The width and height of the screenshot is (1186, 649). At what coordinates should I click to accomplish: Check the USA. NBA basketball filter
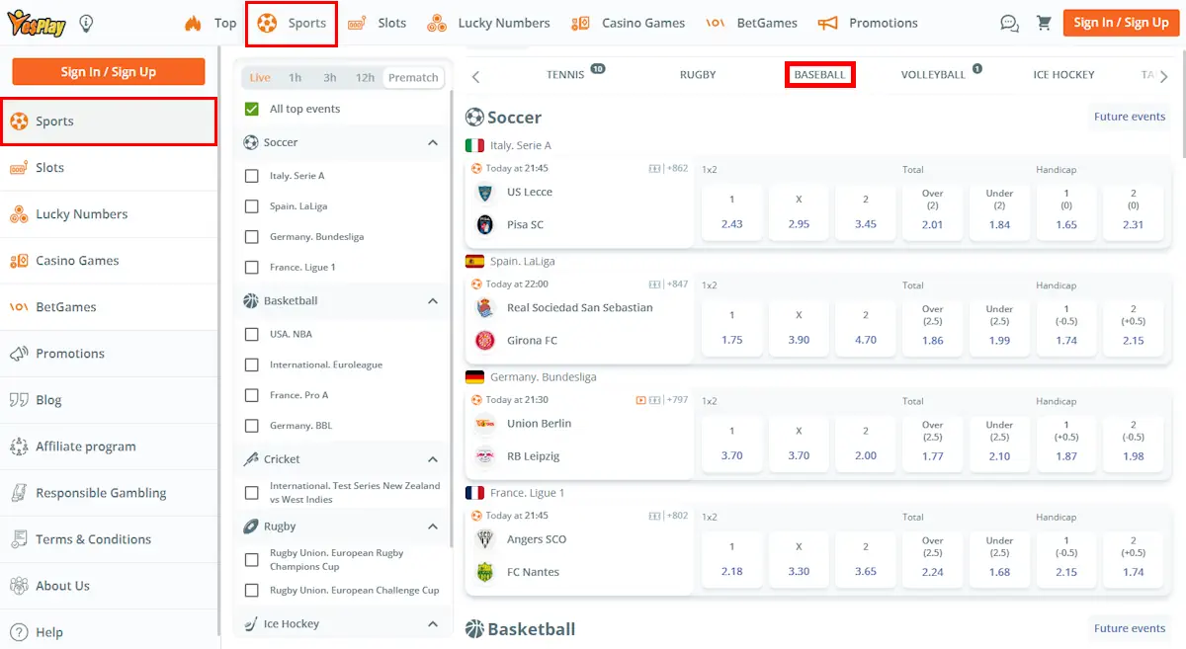point(252,334)
